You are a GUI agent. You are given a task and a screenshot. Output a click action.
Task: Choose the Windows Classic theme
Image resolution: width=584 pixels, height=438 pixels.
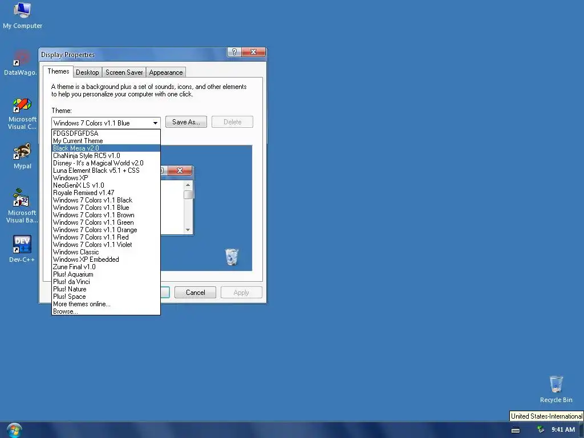point(106,252)
